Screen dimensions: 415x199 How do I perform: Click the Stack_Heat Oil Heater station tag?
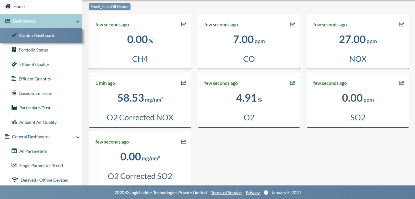109,6
